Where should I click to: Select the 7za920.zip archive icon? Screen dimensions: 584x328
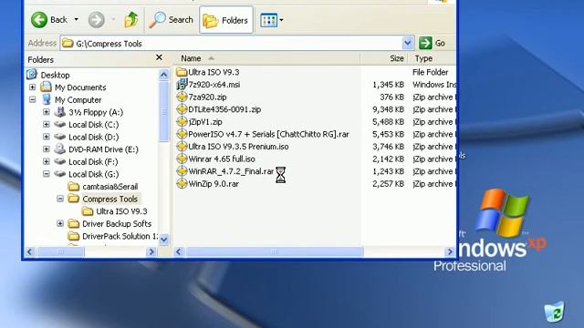[x=182, y=97]
